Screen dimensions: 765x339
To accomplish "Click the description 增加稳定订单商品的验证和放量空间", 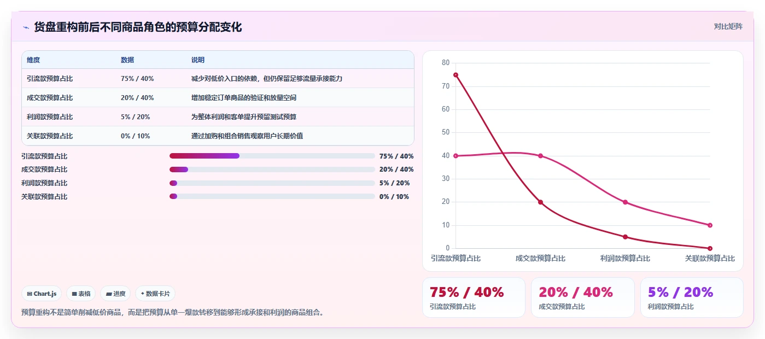I will [244, 98].
